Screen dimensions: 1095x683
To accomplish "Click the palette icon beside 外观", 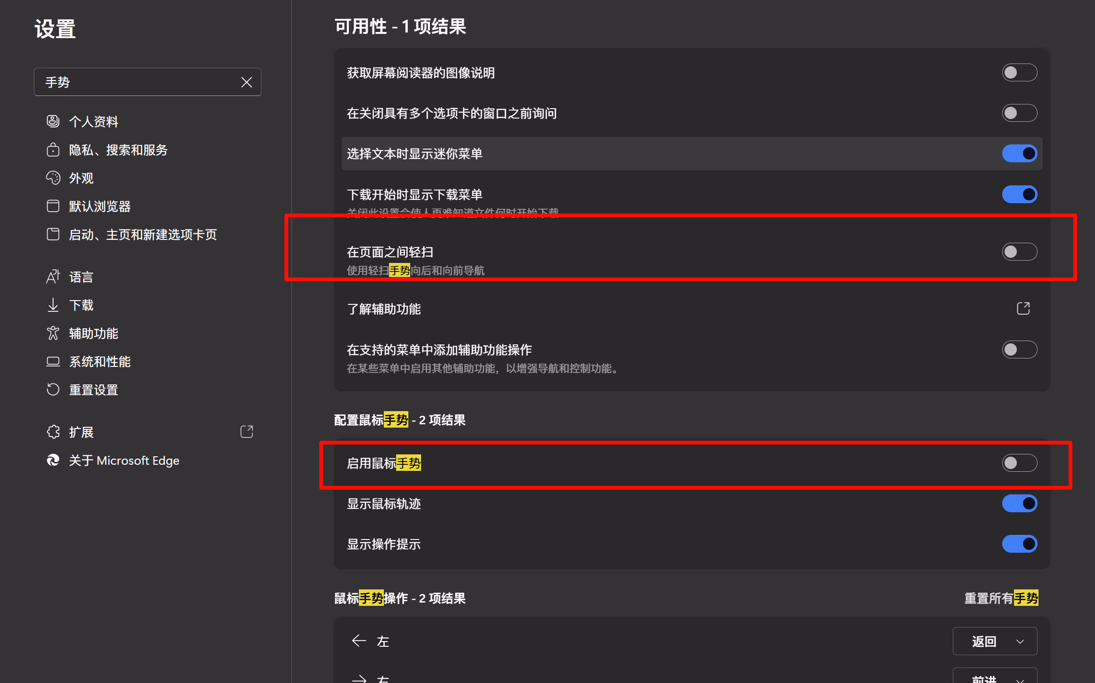I will click(x=53, y=178).
